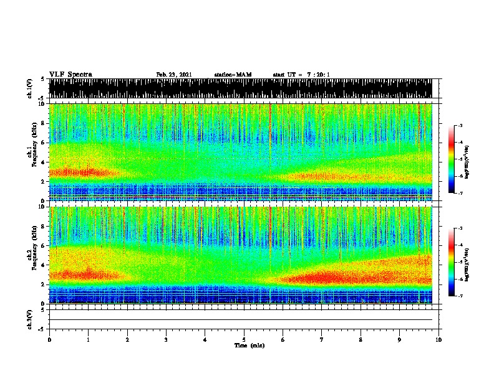494x381 pixels.
Task: Click the 8 kHz tick on ch.1 axis
Action: tap(43, 123)
